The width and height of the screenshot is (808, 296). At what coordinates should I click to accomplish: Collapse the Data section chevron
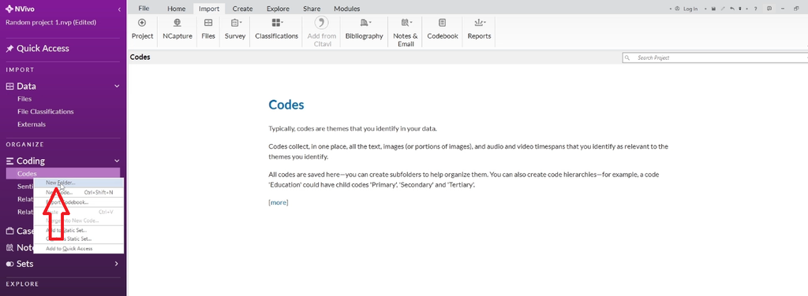(x=117, y=87)
